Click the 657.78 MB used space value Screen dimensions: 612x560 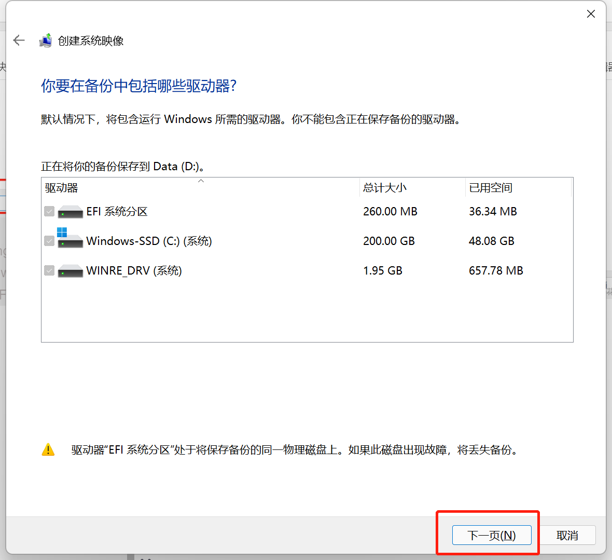coord(496,270)
